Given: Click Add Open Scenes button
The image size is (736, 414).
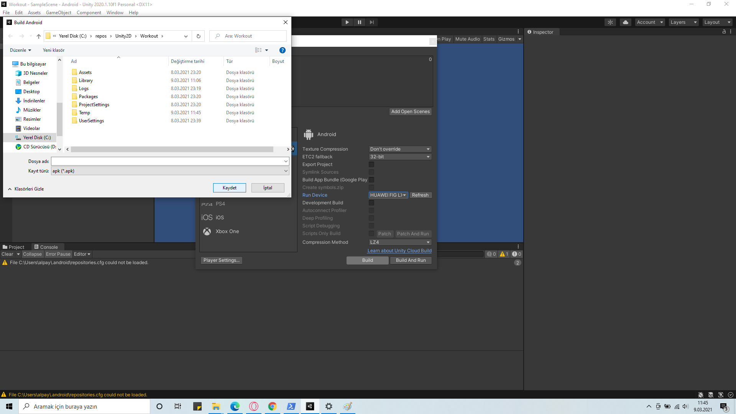Looking at the screenshot, I should pyautogui.click(x=411, y=112).
